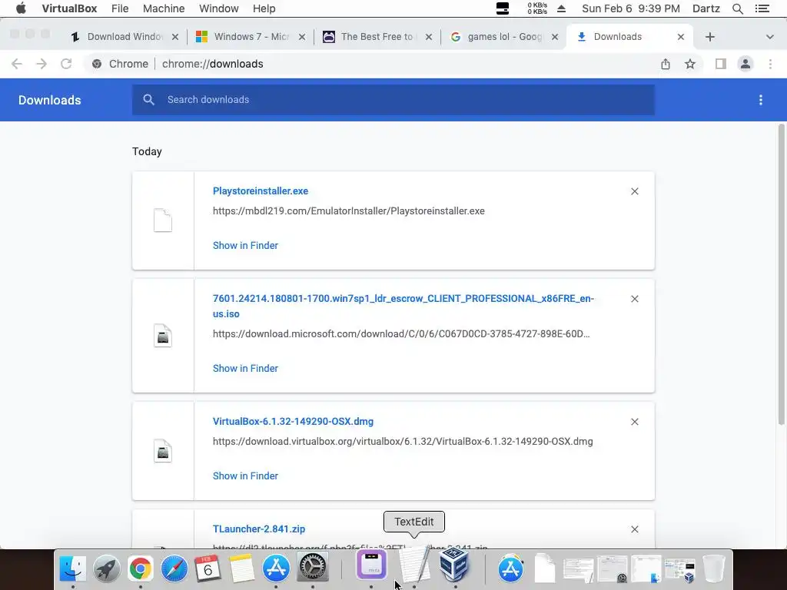Screen dimensions: 787x590
Task: Go back using the back arrow
Action: click(17, 64)
